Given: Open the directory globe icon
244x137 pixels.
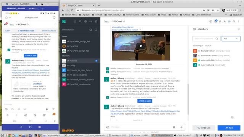Looking at the screenshot, I should click(x=85, y=21).
